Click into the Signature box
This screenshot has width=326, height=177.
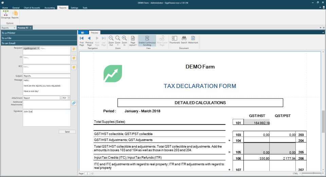pyautogui.click(x=47, y=118)
